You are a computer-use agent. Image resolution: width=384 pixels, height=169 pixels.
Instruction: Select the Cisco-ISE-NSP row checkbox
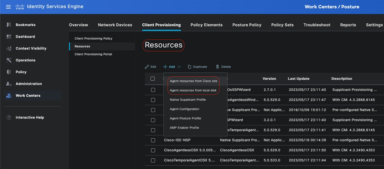(x=153, y=140)
